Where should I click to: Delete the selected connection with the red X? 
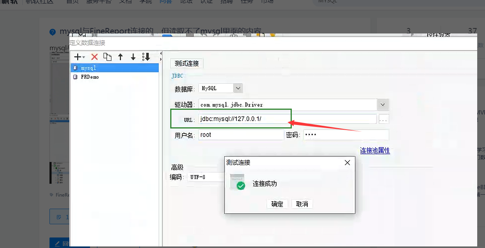[94, 57]
